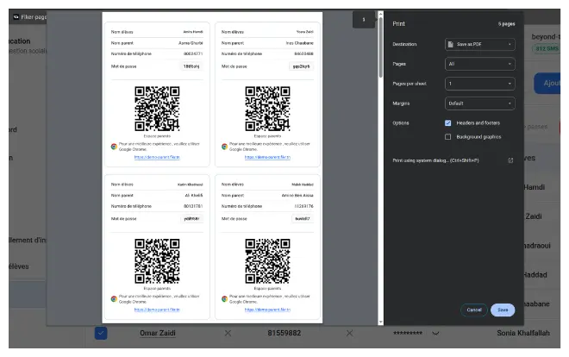Expand the Pages per sheet dropdown

479,84
